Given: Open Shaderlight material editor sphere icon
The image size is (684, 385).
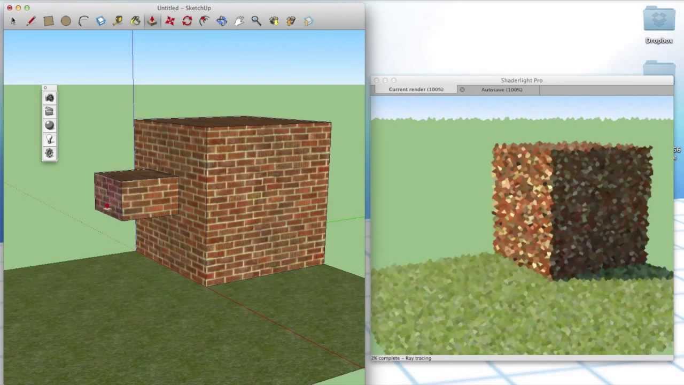Looking at the screenshot, I should point(50,126).
